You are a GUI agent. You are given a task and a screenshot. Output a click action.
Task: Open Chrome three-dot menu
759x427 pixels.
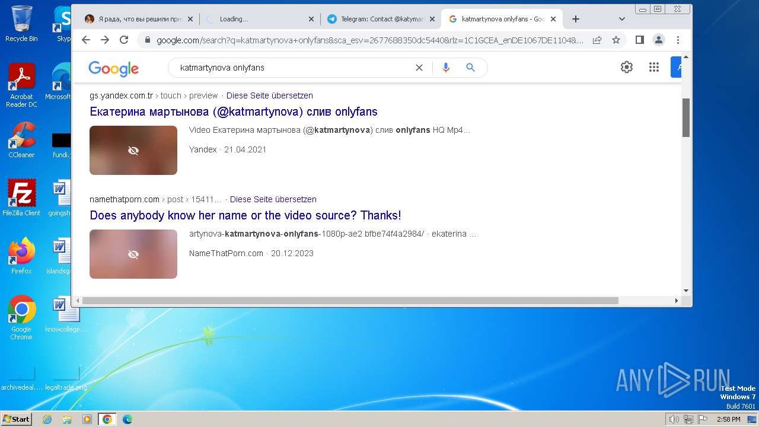click(x=678, y=40)
